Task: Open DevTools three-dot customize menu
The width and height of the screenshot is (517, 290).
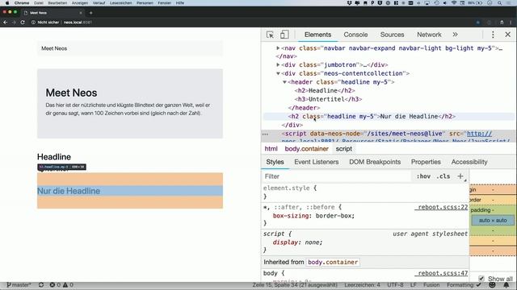Action: click(493, 35)
